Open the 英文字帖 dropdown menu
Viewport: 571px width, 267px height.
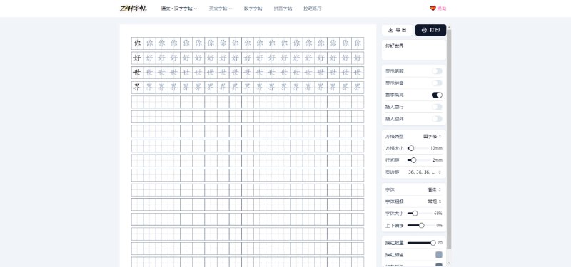[x=221, y=9]
